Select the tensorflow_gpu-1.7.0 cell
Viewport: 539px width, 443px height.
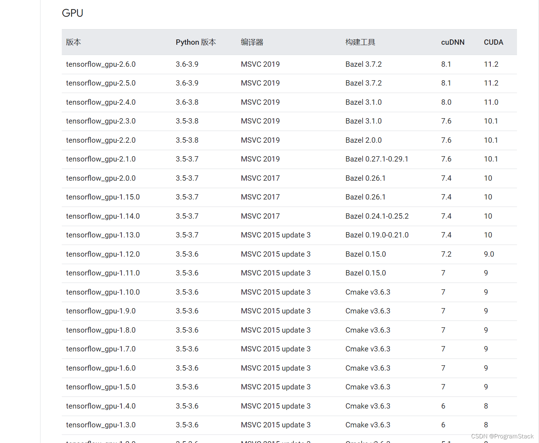101,349
